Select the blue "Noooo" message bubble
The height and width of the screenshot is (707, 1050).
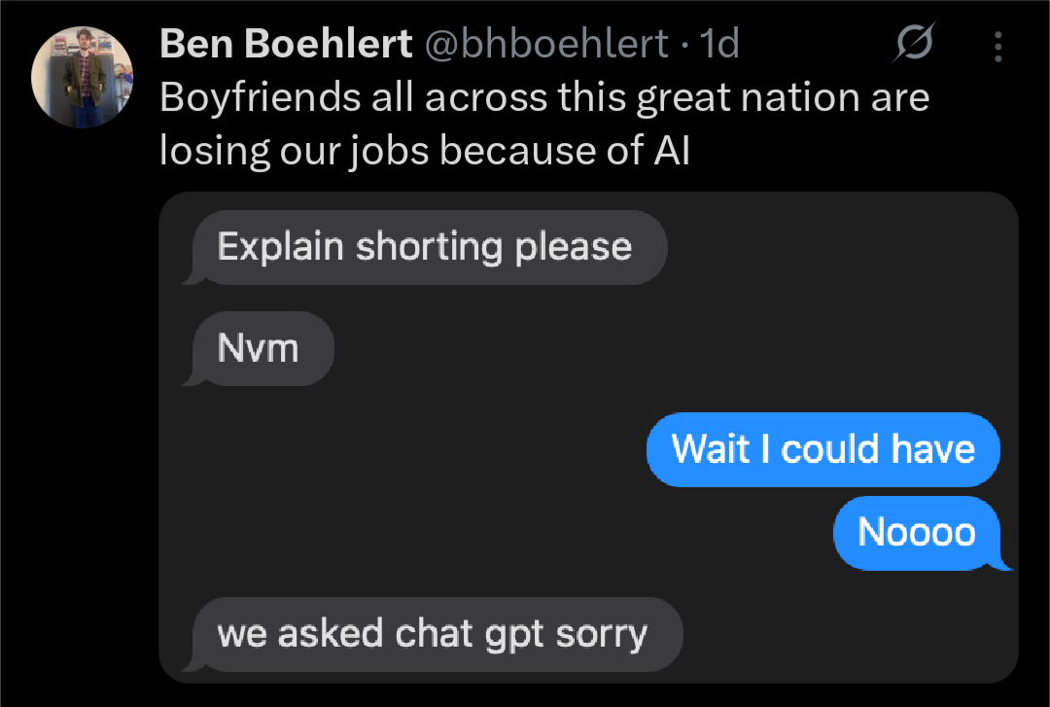[916, 532]
